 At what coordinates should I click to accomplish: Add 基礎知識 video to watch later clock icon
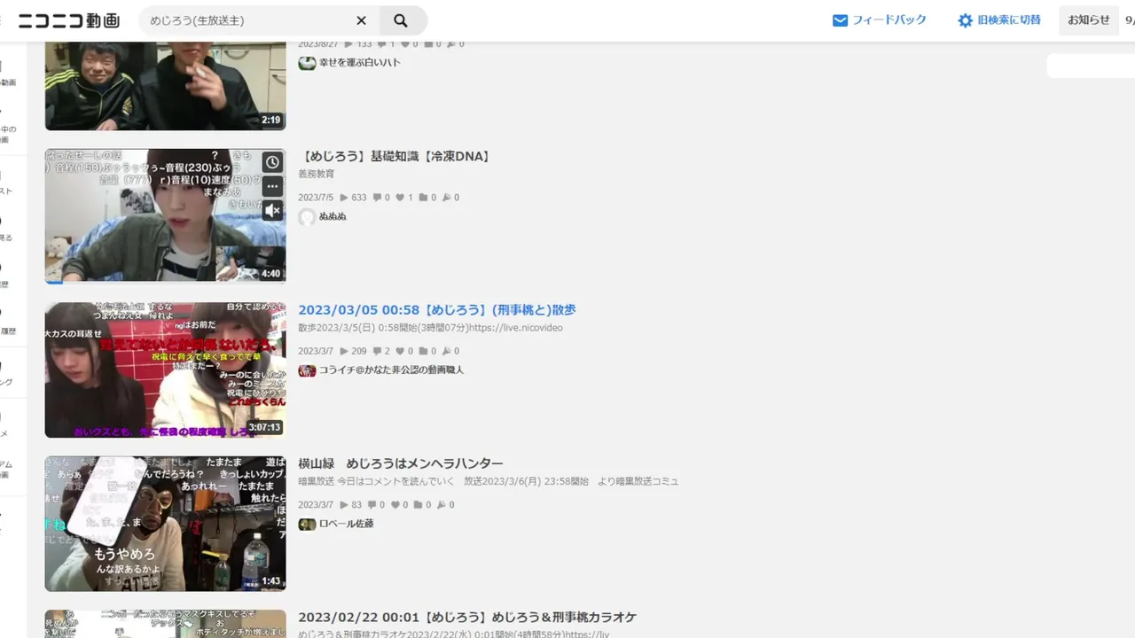273,162
